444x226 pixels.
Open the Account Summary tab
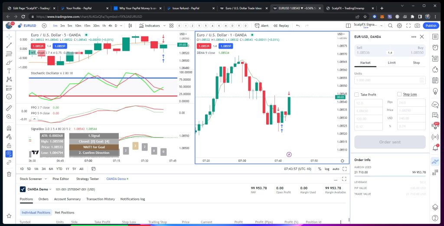click(x=67, y=199)
